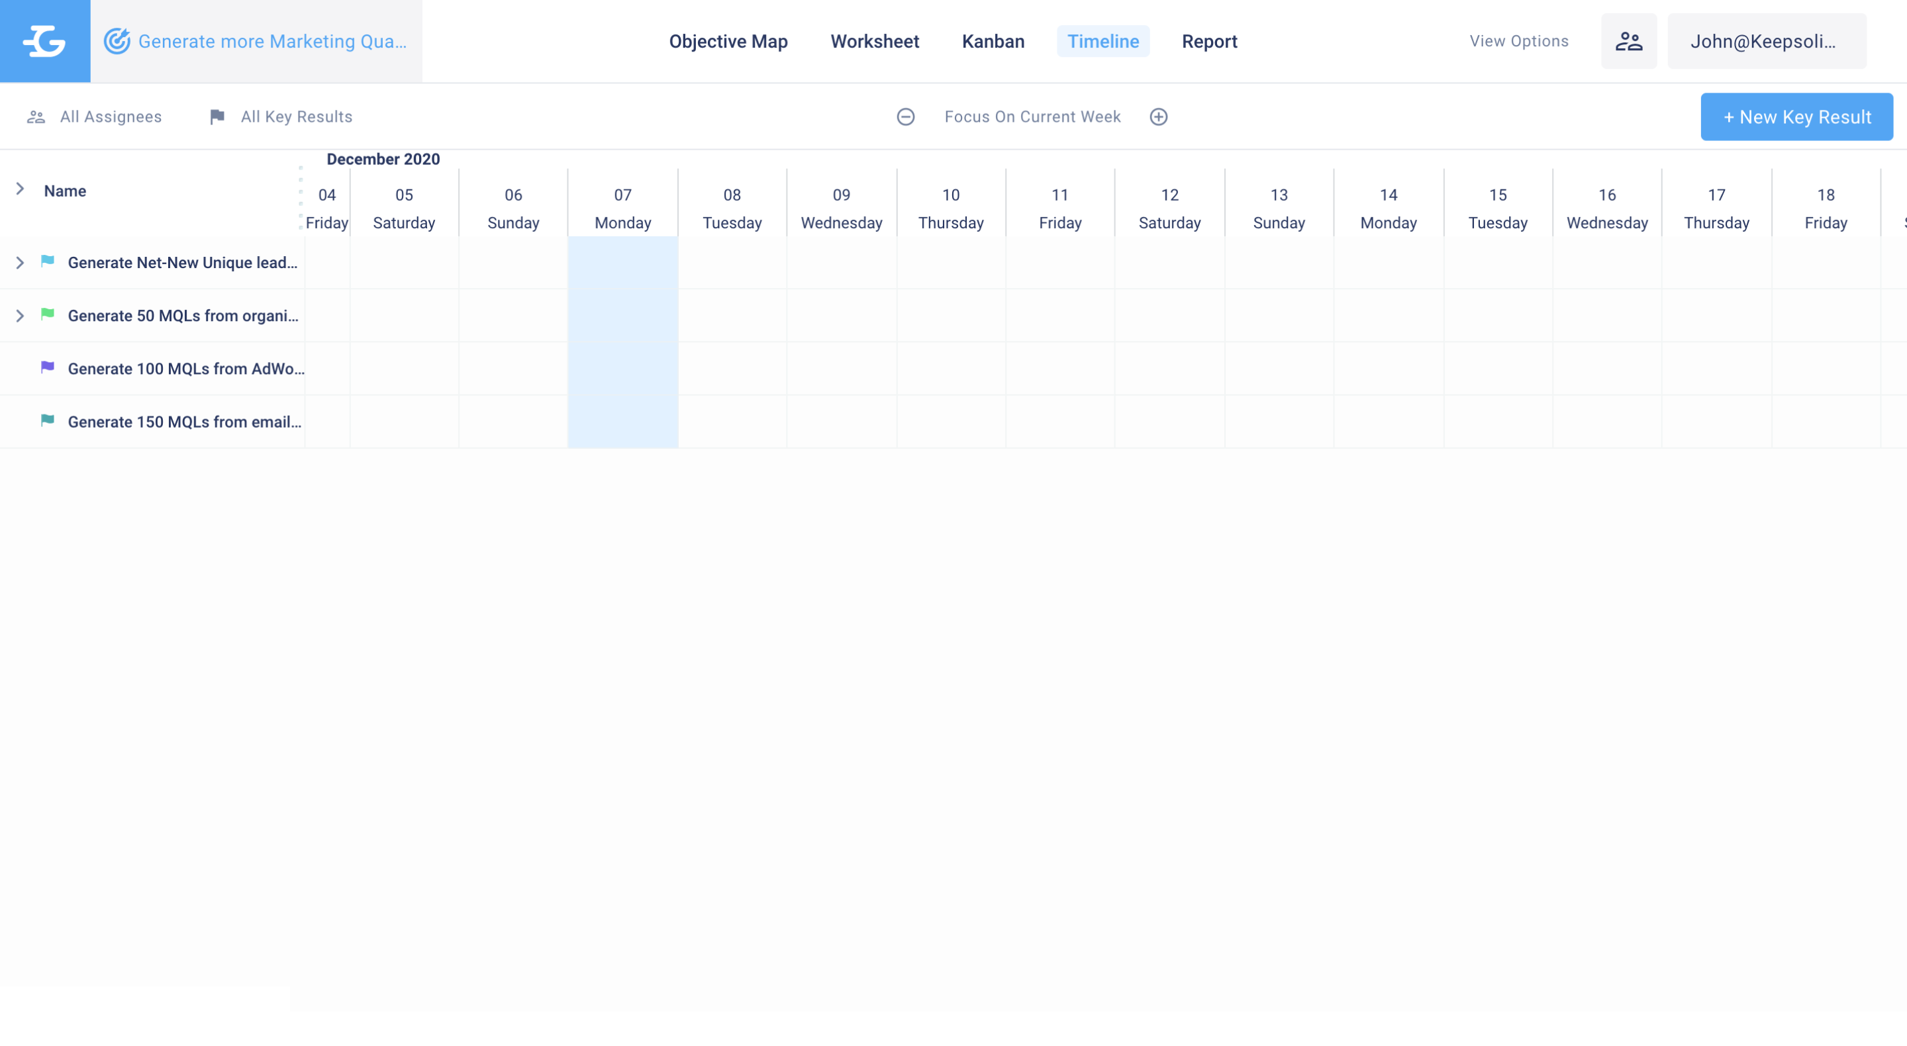The image size is (1907, 1046).
Task: Open the objective target icon
Action: [117, 42]
